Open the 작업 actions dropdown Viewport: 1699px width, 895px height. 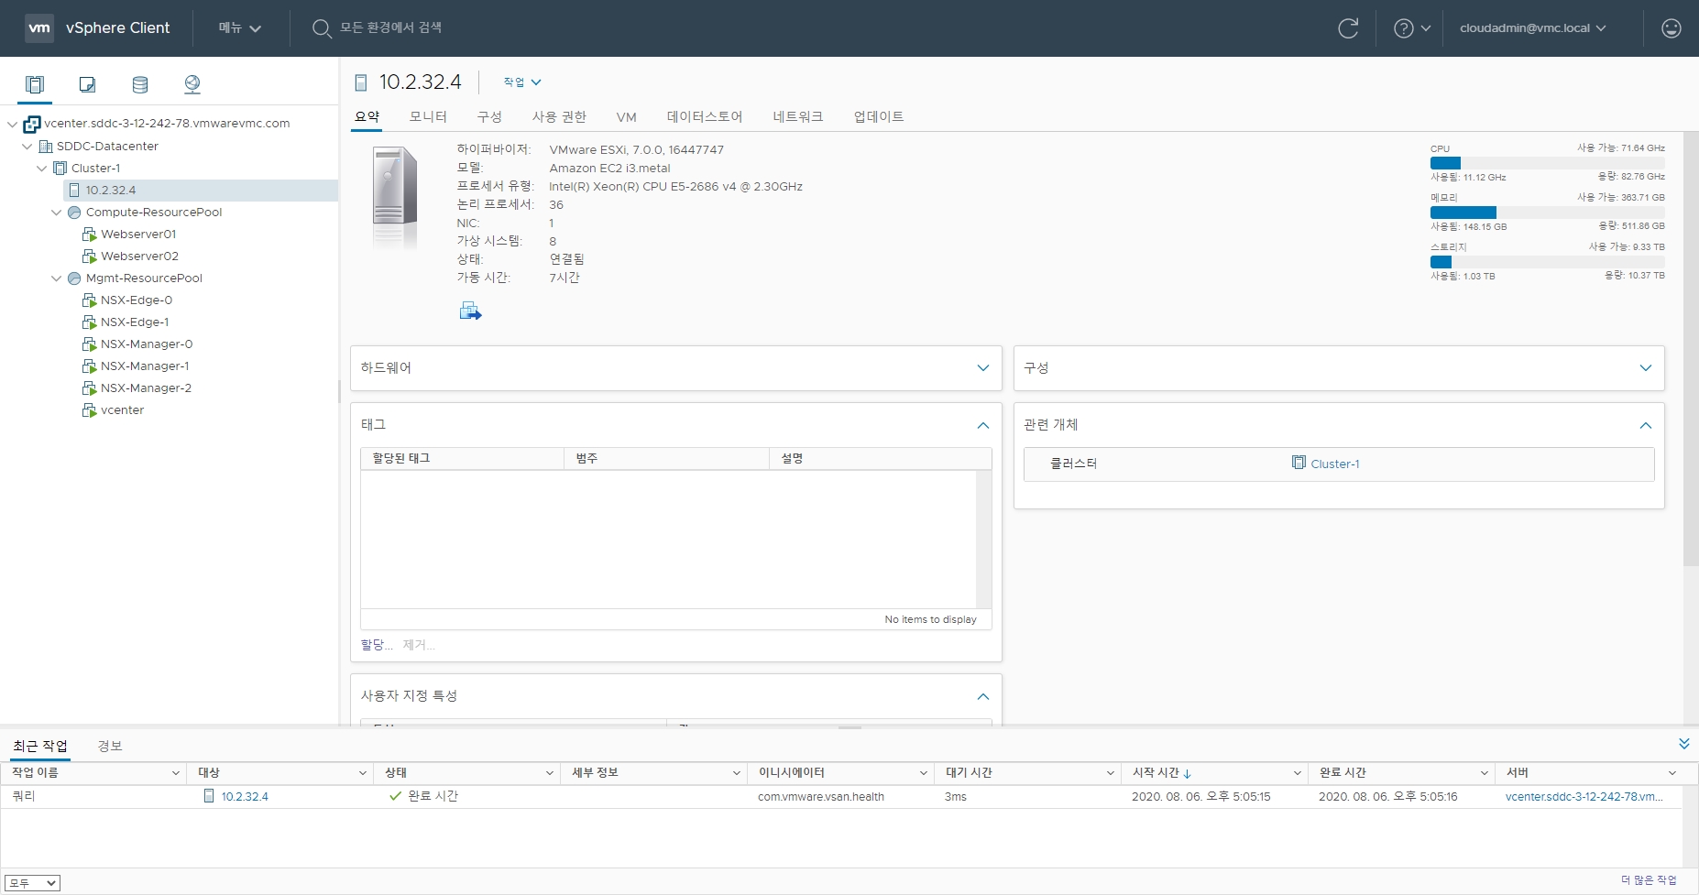(522, 82)
